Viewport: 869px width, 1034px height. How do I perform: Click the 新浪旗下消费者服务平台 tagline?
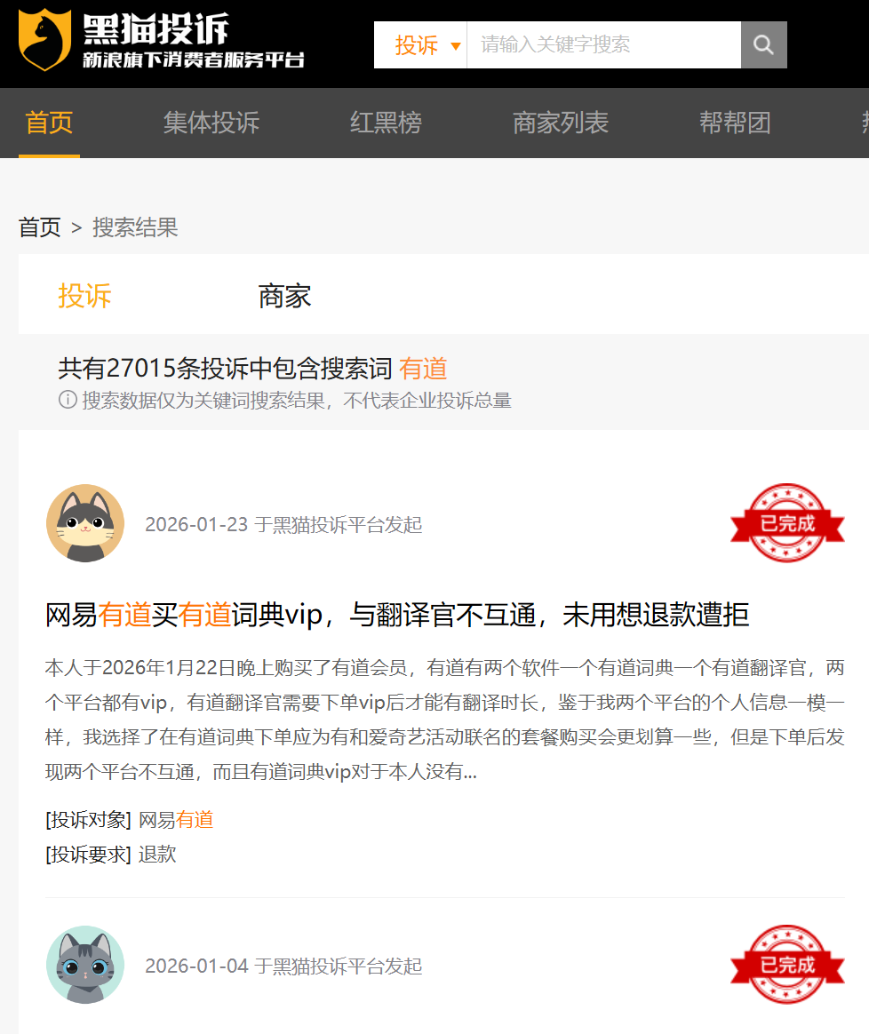[x=194, y=60]
